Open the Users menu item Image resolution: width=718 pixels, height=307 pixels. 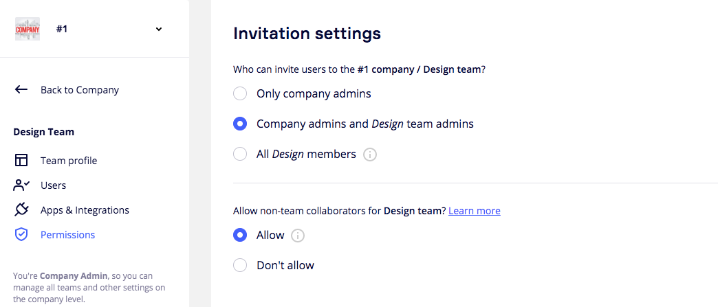(53, 185)
